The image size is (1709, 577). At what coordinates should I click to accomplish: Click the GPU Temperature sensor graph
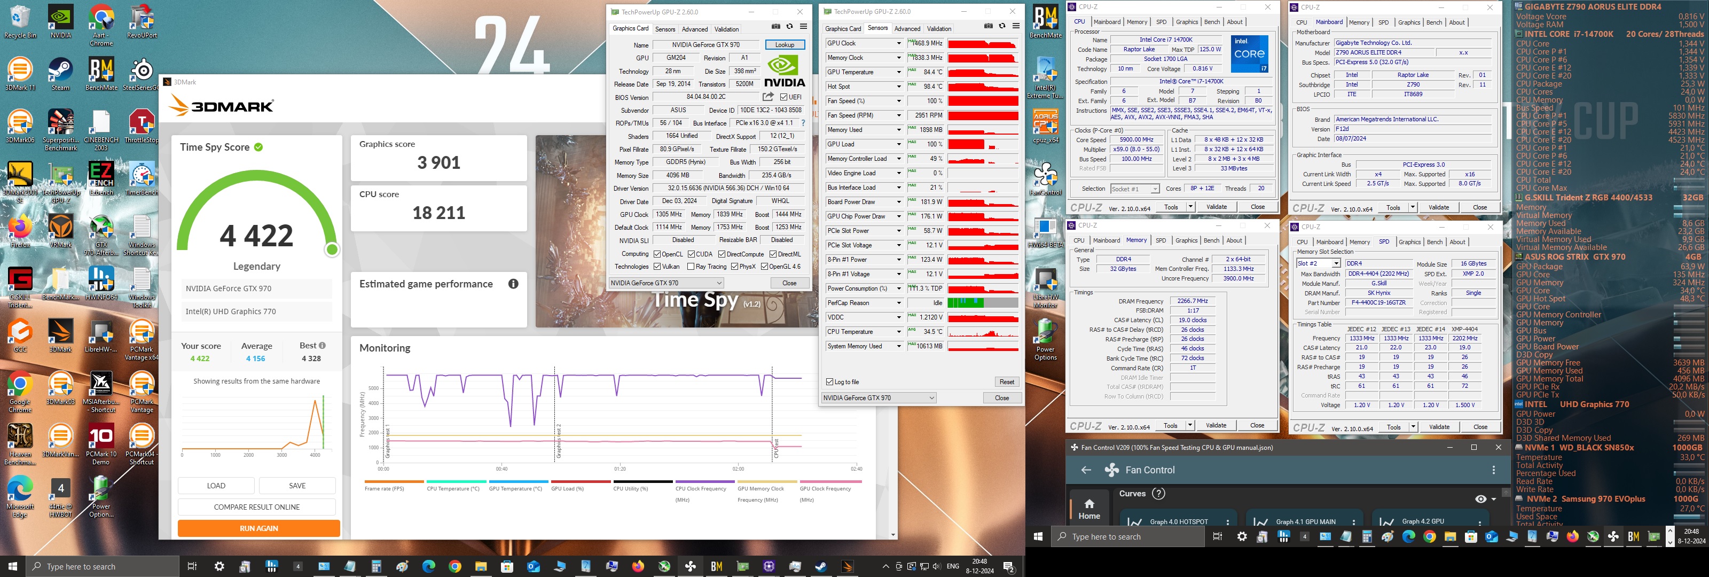983,72
